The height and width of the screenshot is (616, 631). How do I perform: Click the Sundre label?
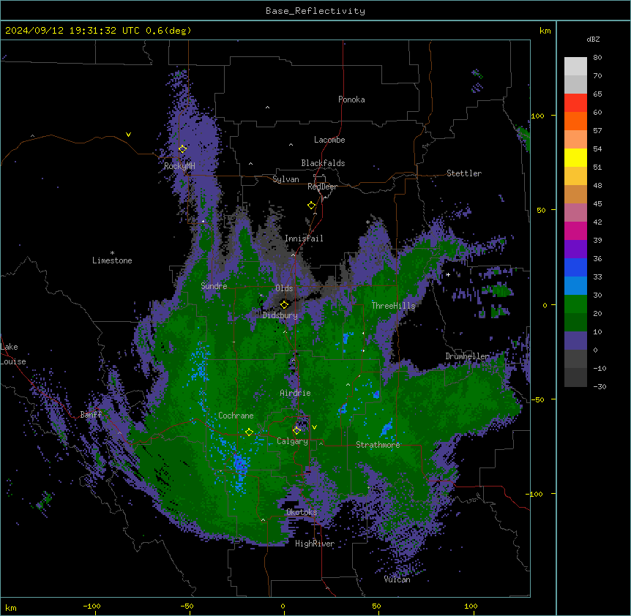(214, 286)
